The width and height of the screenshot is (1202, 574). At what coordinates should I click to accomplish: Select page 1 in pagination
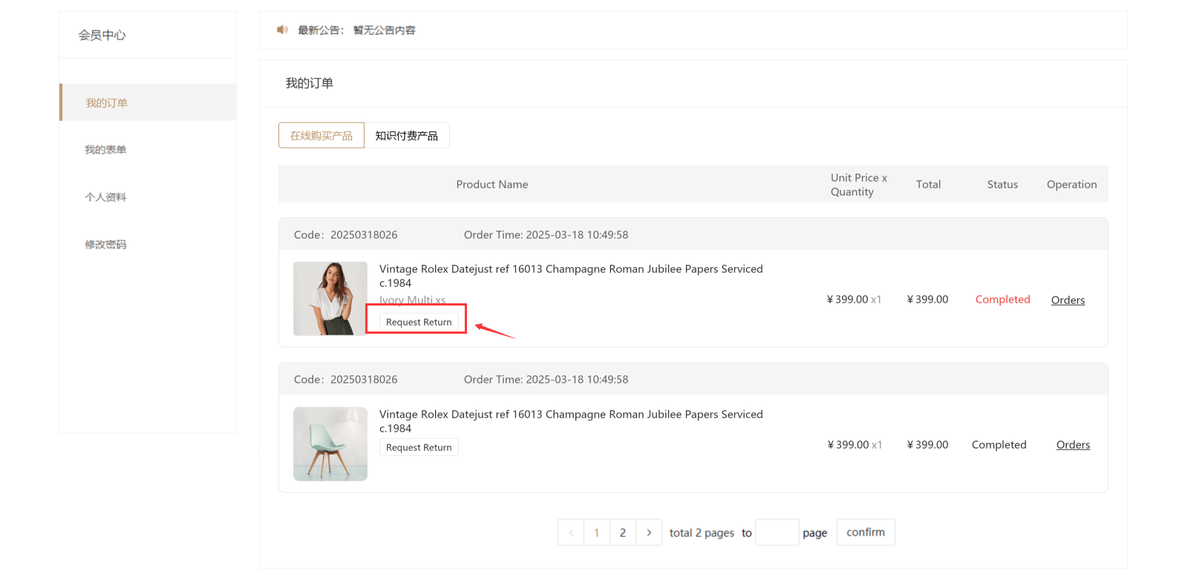click(x=597, y=532)
